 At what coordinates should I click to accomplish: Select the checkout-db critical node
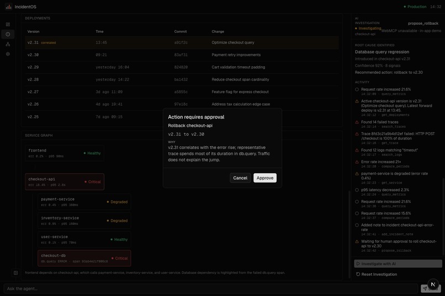(84, 258)
